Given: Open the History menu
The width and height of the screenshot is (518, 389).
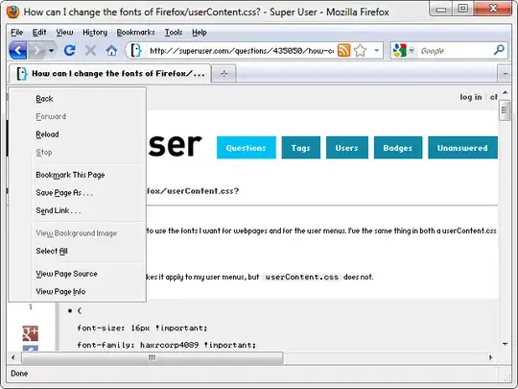Looking at the screenshot, I should tap(95, 33).
